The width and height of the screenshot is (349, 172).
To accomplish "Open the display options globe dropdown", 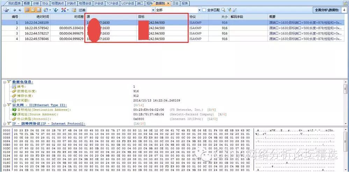I will click(47, 10).
